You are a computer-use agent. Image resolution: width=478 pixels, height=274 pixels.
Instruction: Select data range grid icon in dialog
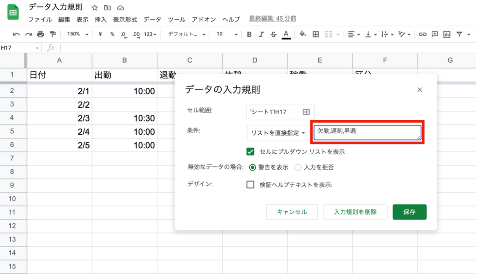(306, 112)
